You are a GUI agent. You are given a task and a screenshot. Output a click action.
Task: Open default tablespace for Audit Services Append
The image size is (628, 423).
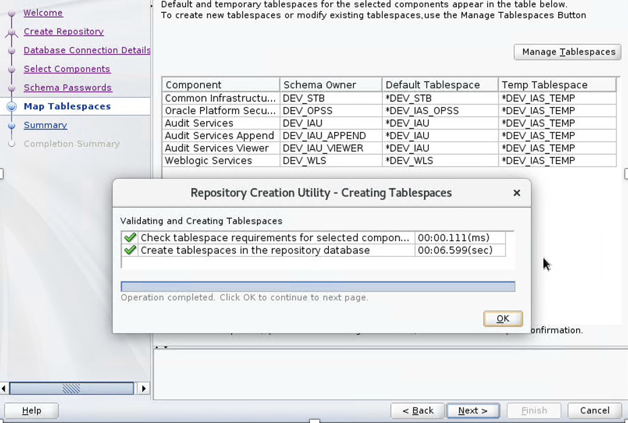click(x=440, y=135)
